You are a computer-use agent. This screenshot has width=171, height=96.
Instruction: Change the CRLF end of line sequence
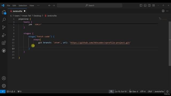tap(150, 91)
